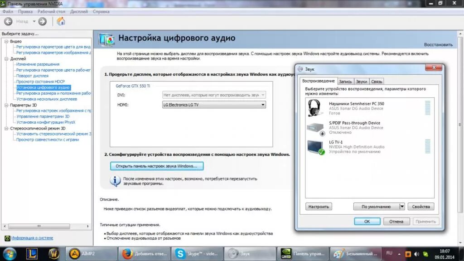The width and height of the screenshot is (464, 261).
Task: Select Просмотр состояния HDCP task
Action: coord(40,82)
